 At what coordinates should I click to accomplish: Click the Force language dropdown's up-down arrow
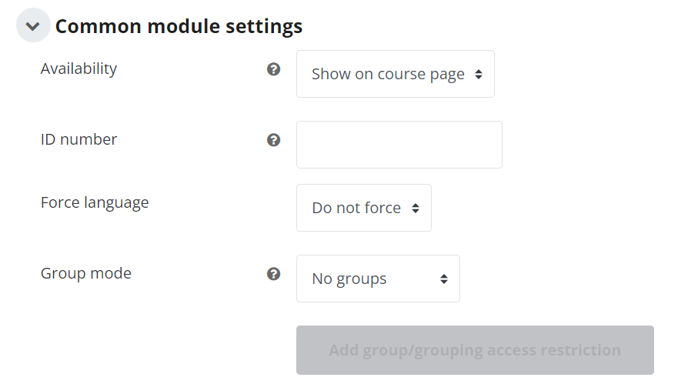click(416, 208)
